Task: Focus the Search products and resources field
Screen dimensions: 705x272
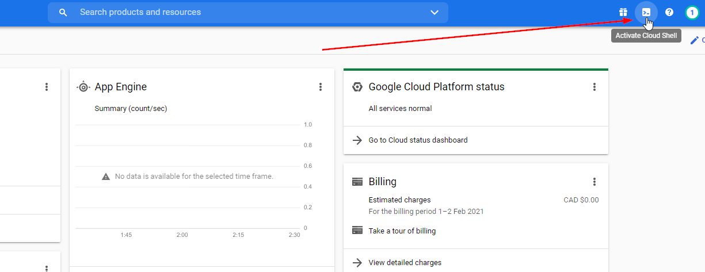Action: tap(248, 12)
